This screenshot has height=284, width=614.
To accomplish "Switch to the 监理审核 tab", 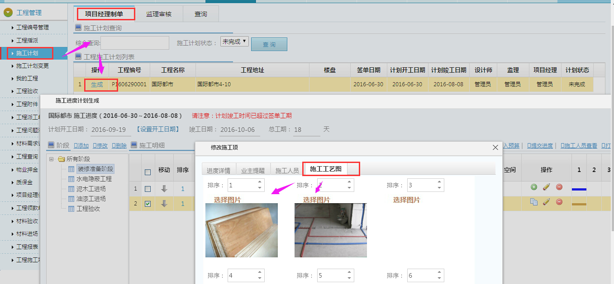I will click(x=159, y=14).
